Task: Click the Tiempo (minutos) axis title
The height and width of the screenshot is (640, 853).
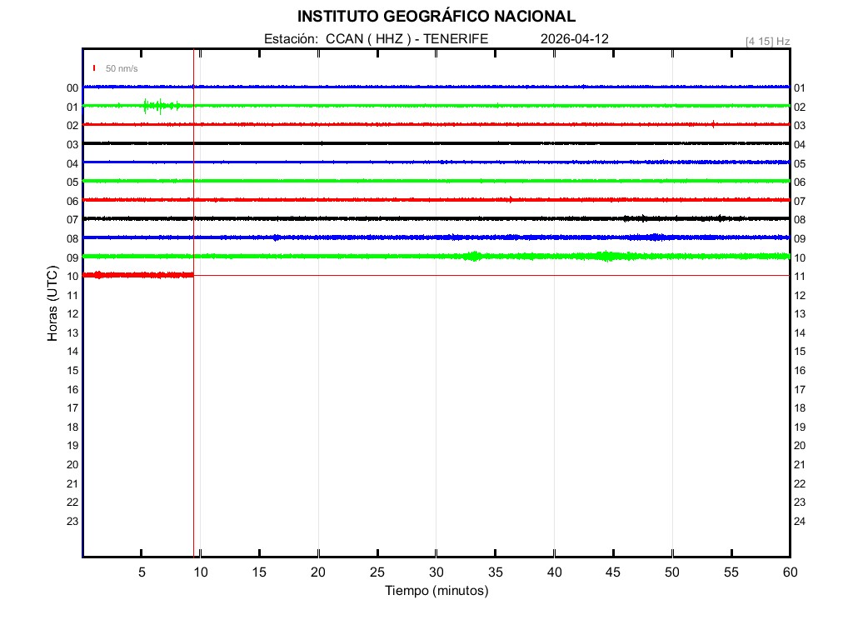Action: 436,591
